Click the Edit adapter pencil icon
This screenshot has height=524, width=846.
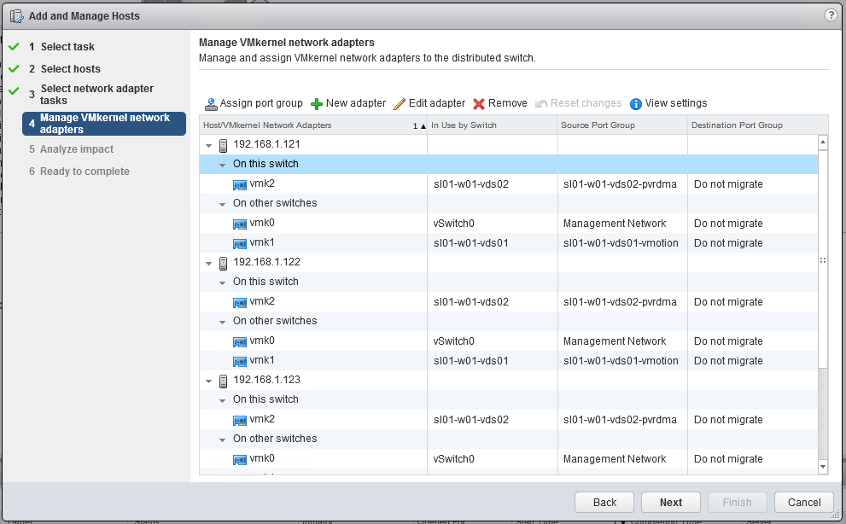pyautogui.click(x=400, y=103)
